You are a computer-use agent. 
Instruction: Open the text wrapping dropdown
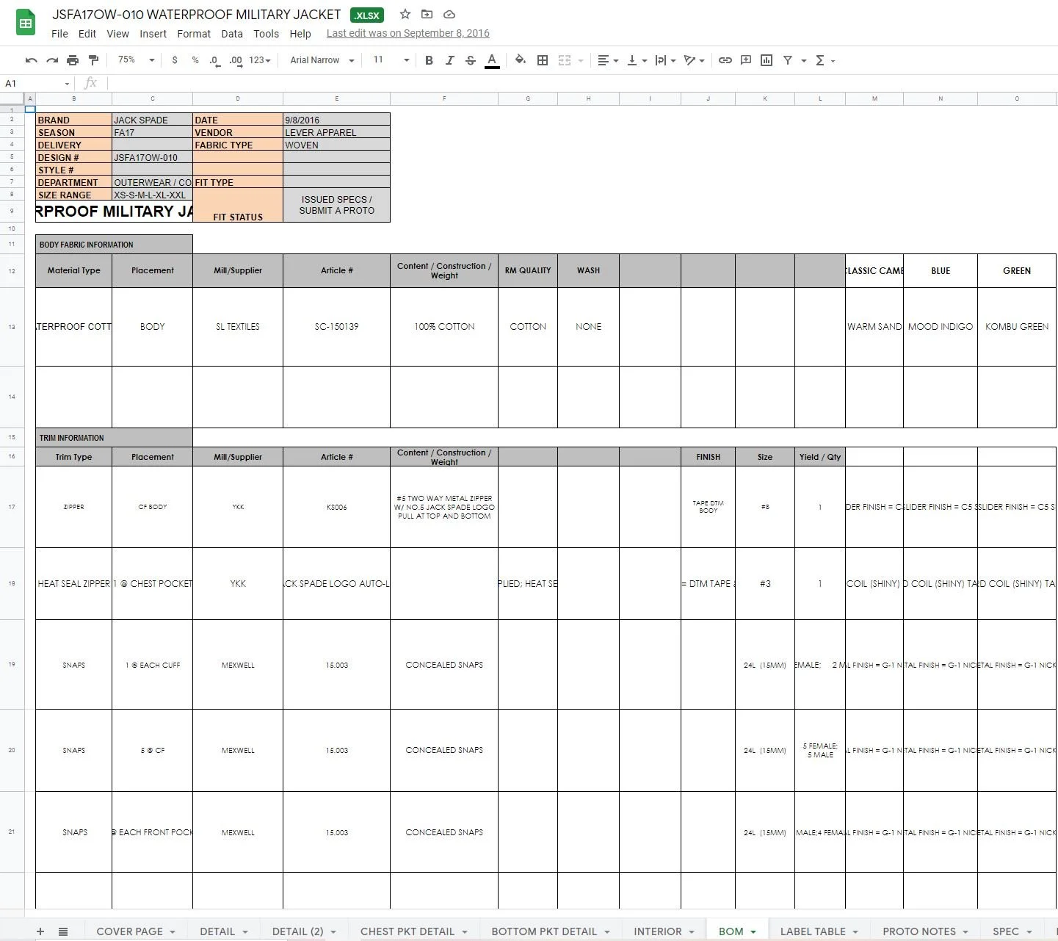(665, 60)
